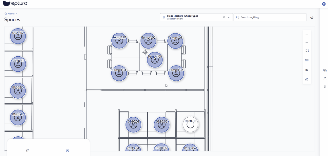Zoom out with the minus button
Viewport: 328px width, 156px height.
(x=307, y=43)
